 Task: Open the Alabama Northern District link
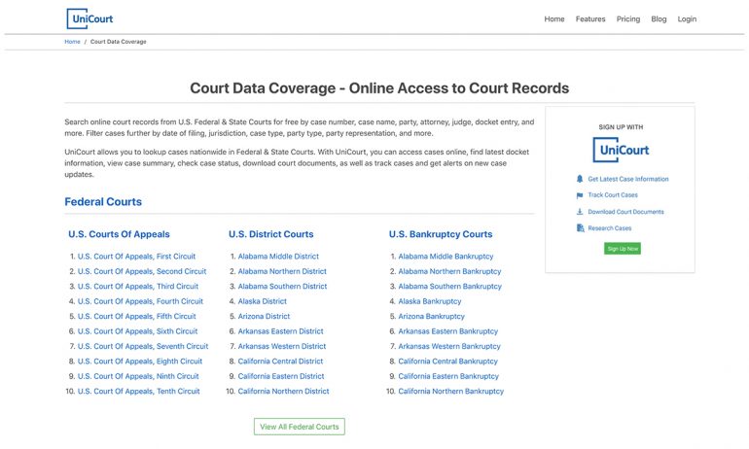282,271
